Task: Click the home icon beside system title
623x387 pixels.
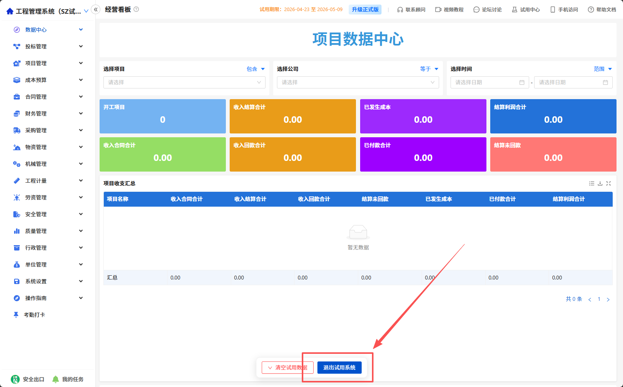Action: [x=10, y=11]
